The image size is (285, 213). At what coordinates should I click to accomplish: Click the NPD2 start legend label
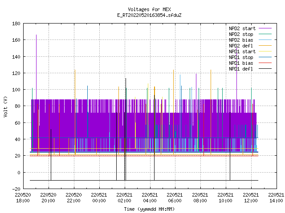tap(242, 28)
